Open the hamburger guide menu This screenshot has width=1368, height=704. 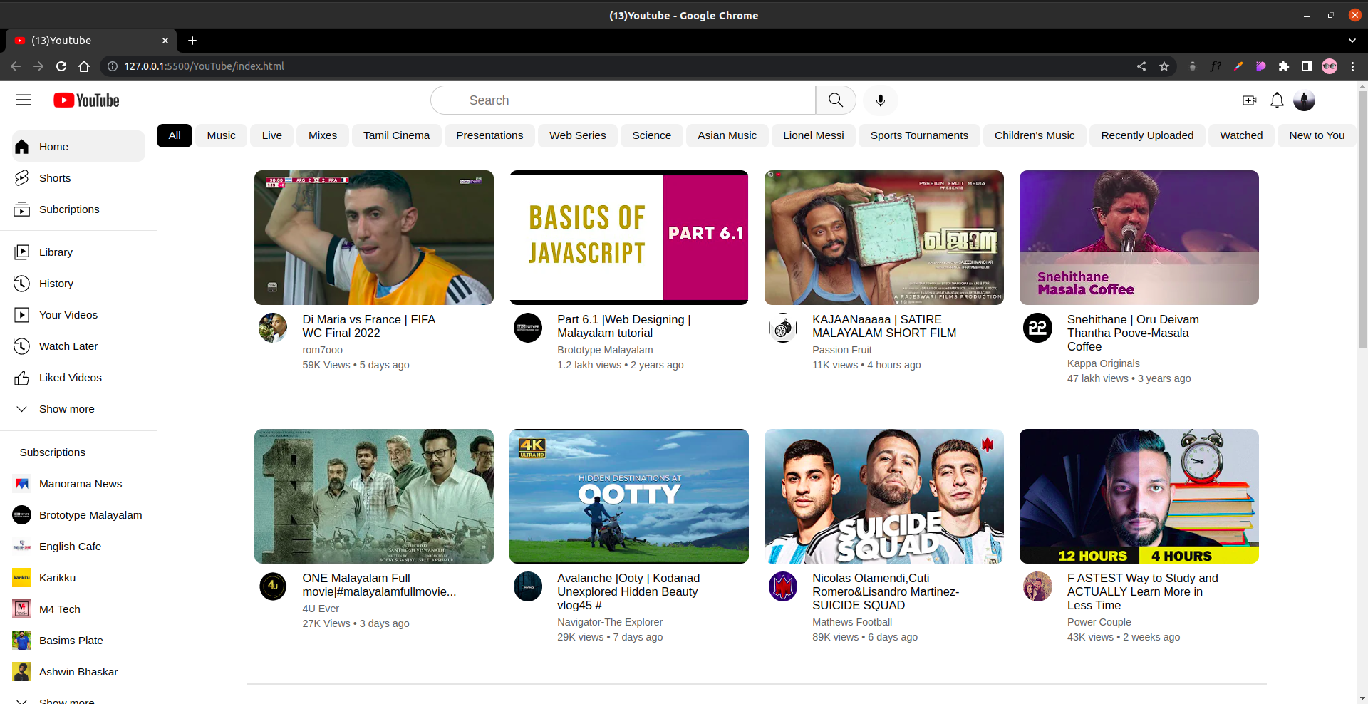point(24,100)
